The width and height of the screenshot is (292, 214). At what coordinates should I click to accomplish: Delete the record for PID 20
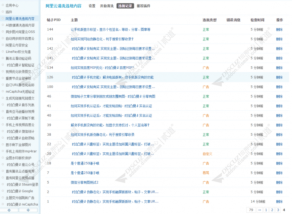click(279, 154)
